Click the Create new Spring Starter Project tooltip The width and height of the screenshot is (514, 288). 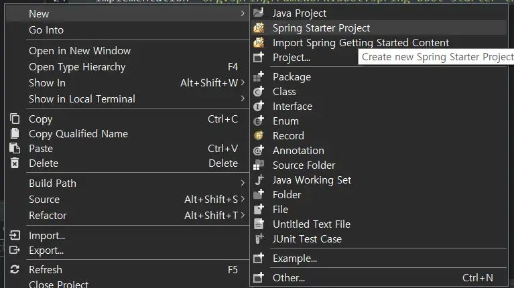click(x=436, y=57)
